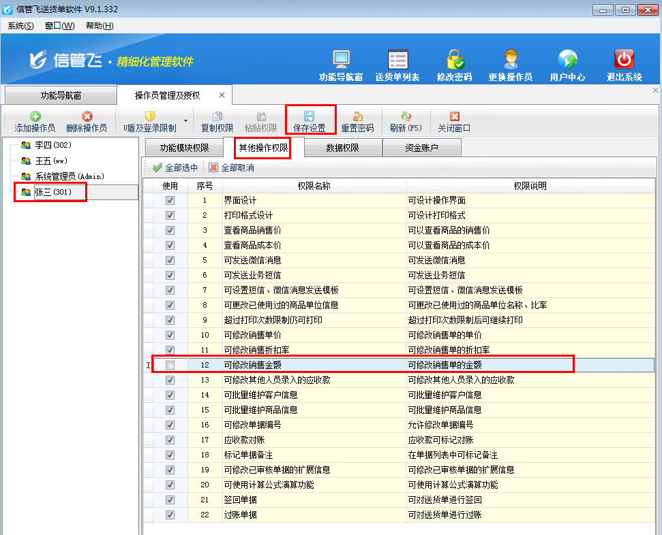Viewport: 662px width, 535px height.
Task: Open the 系统(S) menu
Action: (x=20, y=25)
